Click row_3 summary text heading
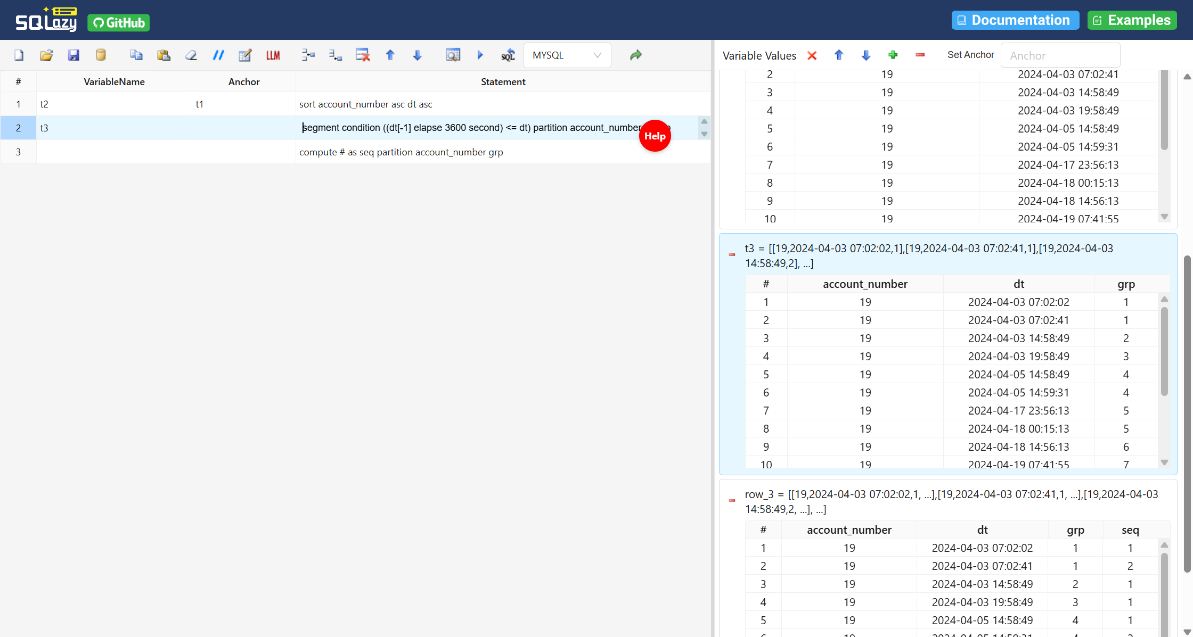 [951, 502]
